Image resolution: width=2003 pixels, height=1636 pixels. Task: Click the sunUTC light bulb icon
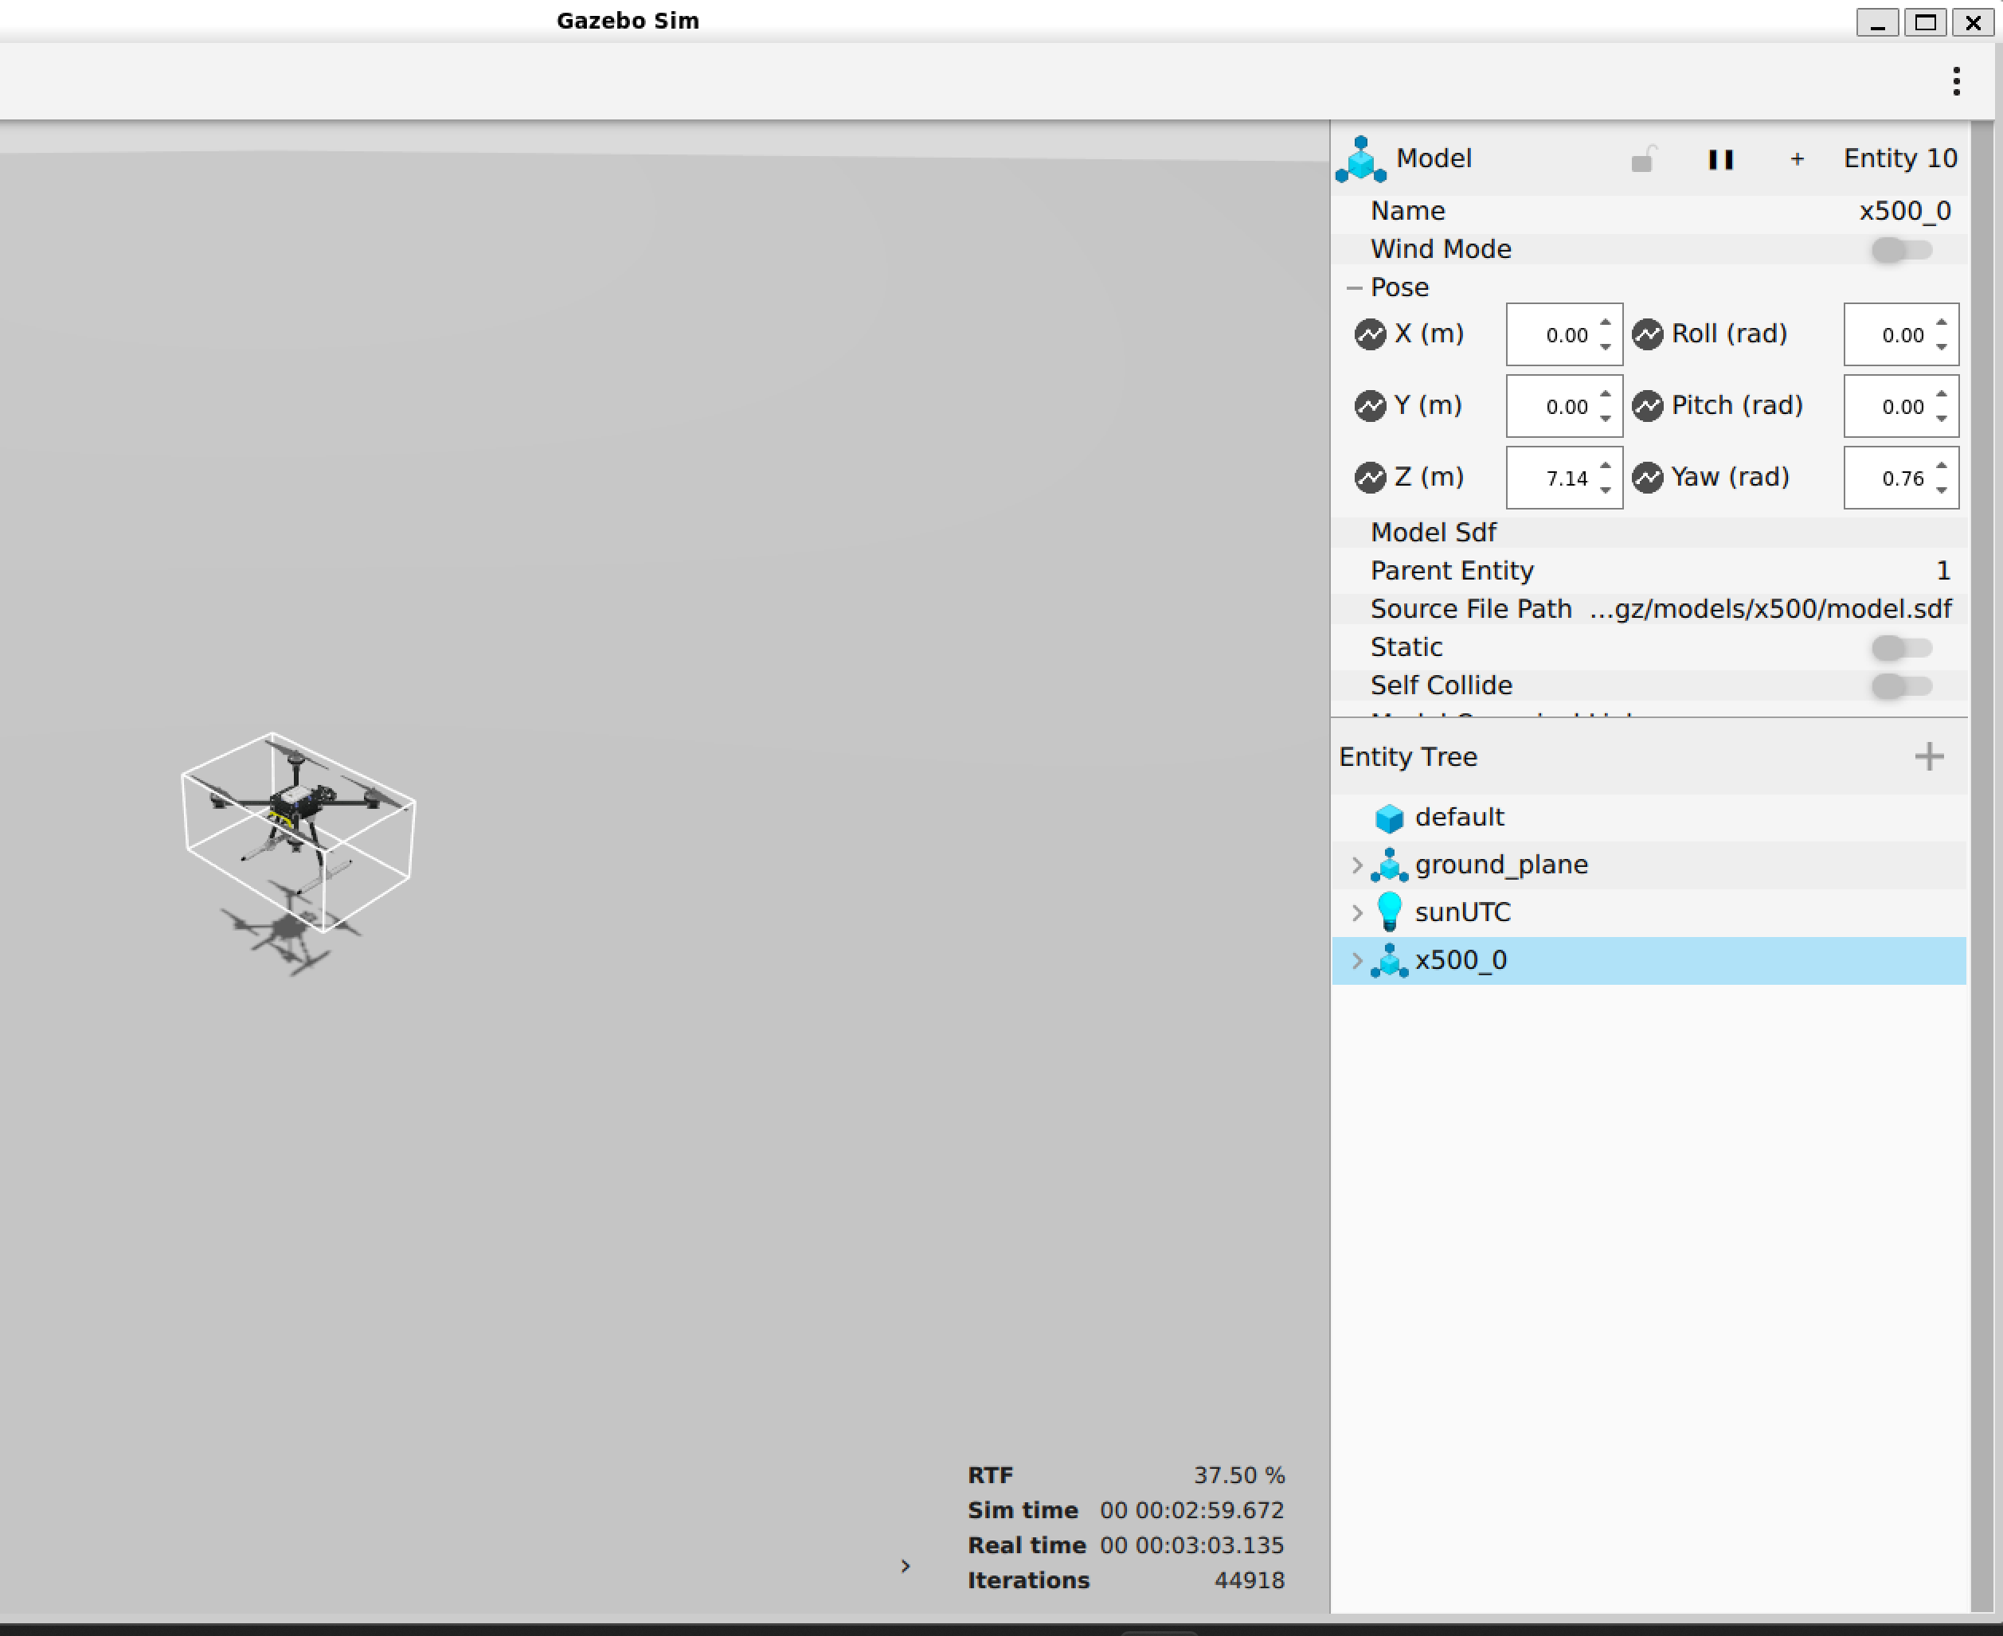[1390, 912]
